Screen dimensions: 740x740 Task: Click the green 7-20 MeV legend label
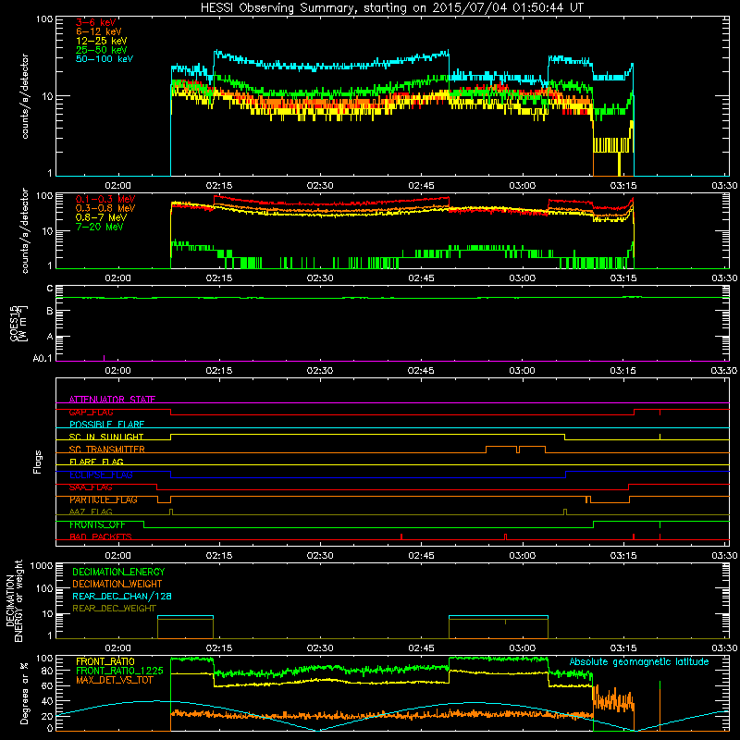tap(100, 227)
